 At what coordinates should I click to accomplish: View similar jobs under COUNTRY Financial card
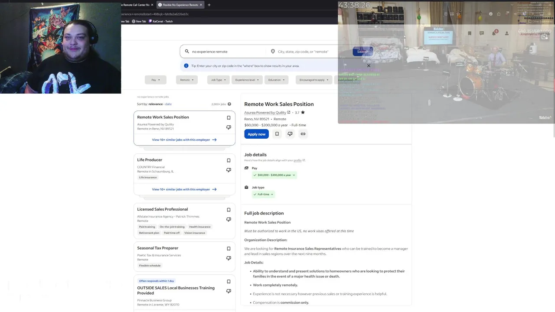184,189
